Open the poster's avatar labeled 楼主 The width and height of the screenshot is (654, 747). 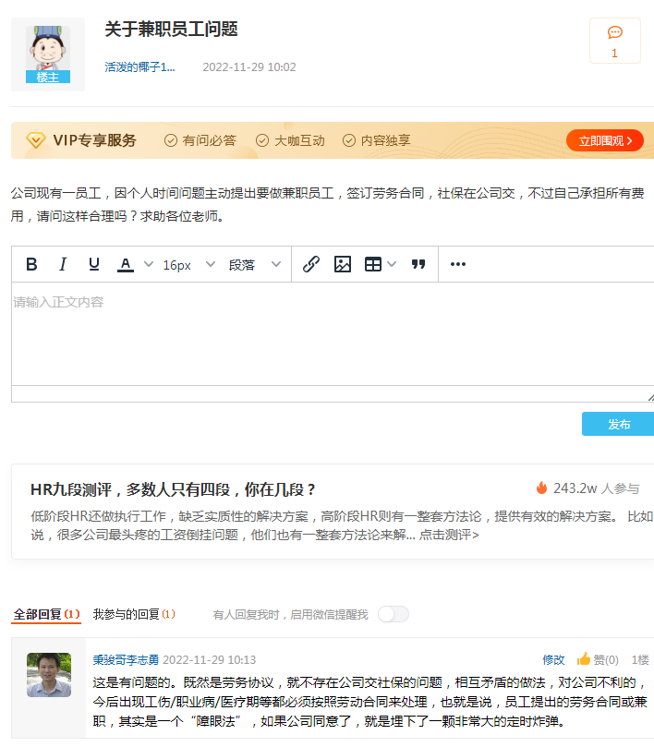point(48,54)
